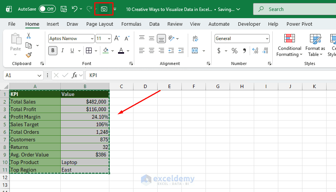Image resolution: width=336 pixels, height=192 pixels.
Task: Open Conditional Formatting dropdown
Action: 289,45
